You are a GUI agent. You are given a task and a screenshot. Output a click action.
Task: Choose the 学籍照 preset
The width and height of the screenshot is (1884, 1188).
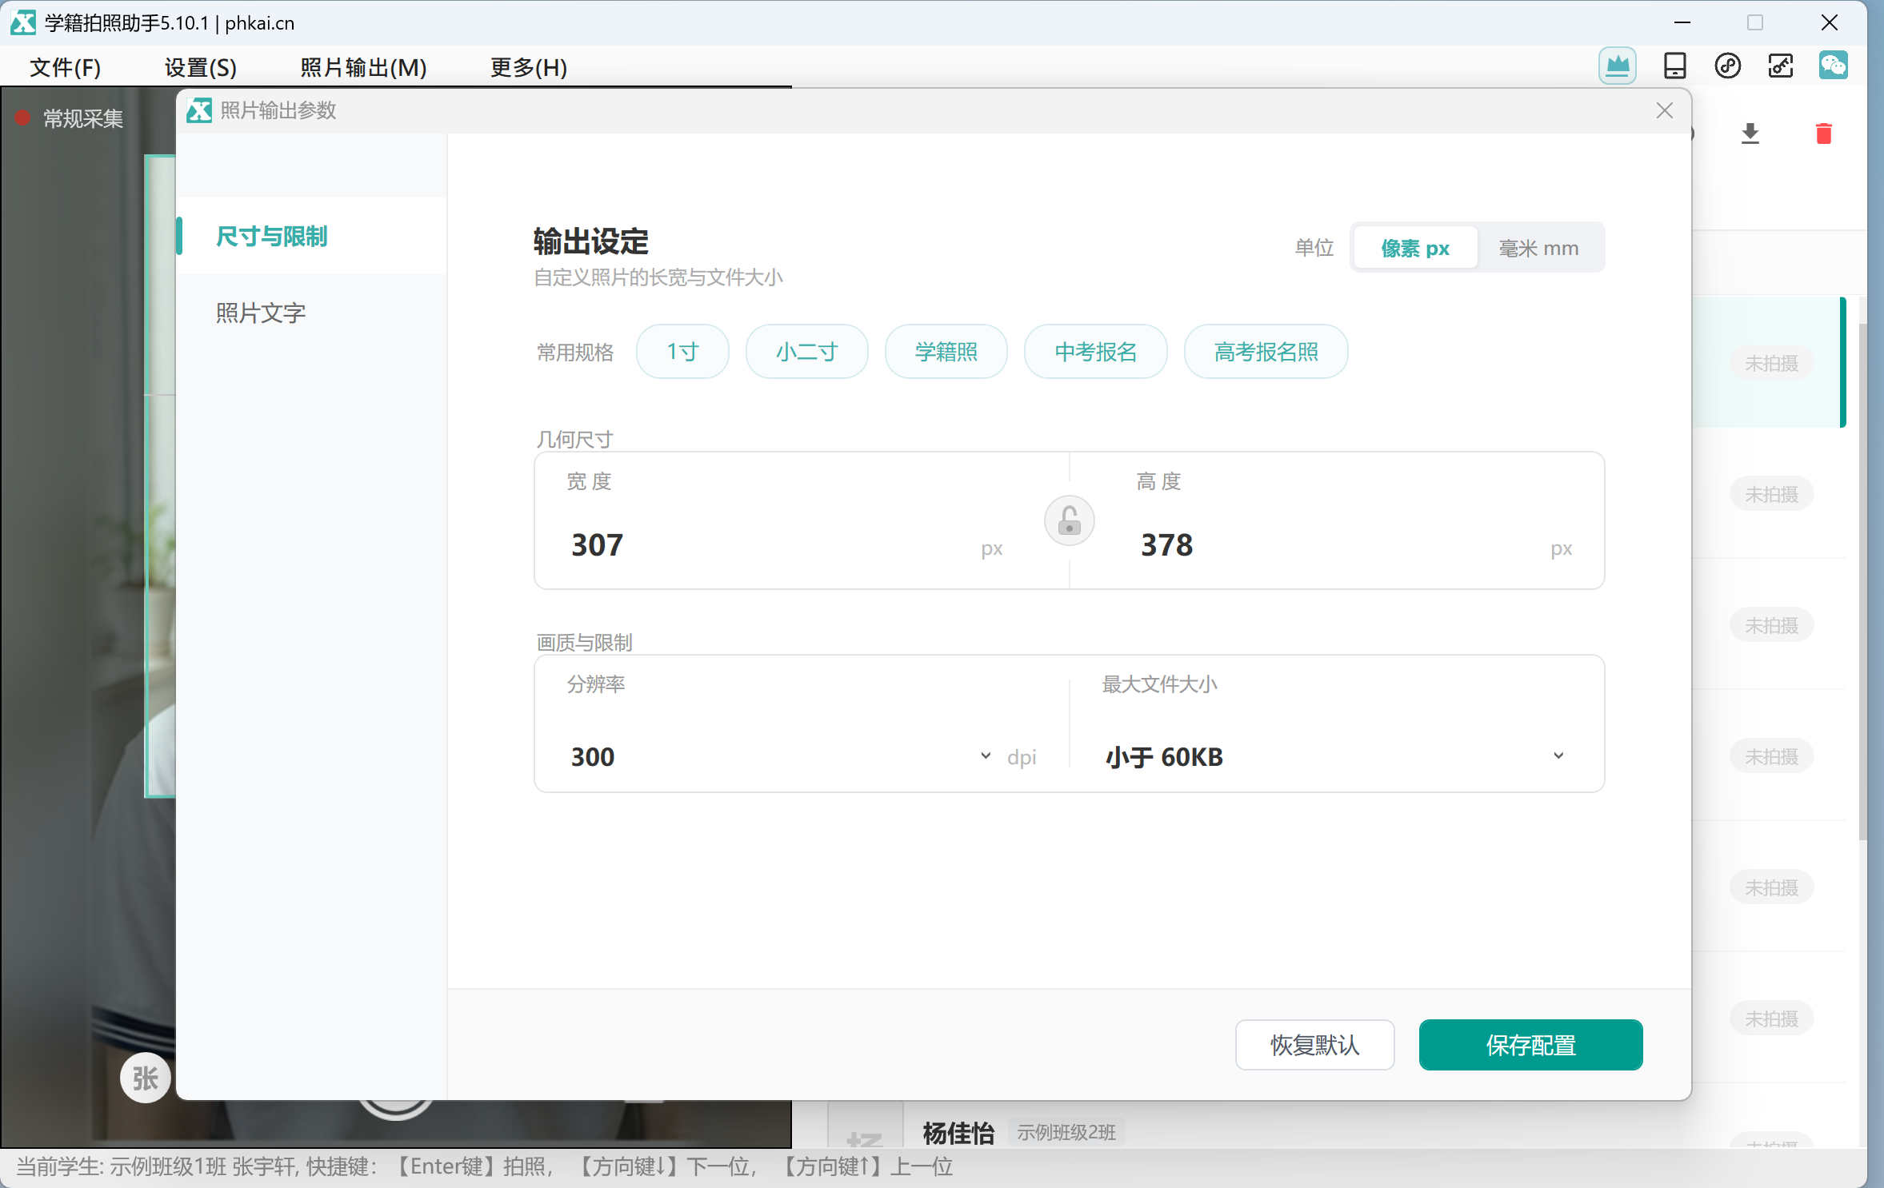coord(946,352)
